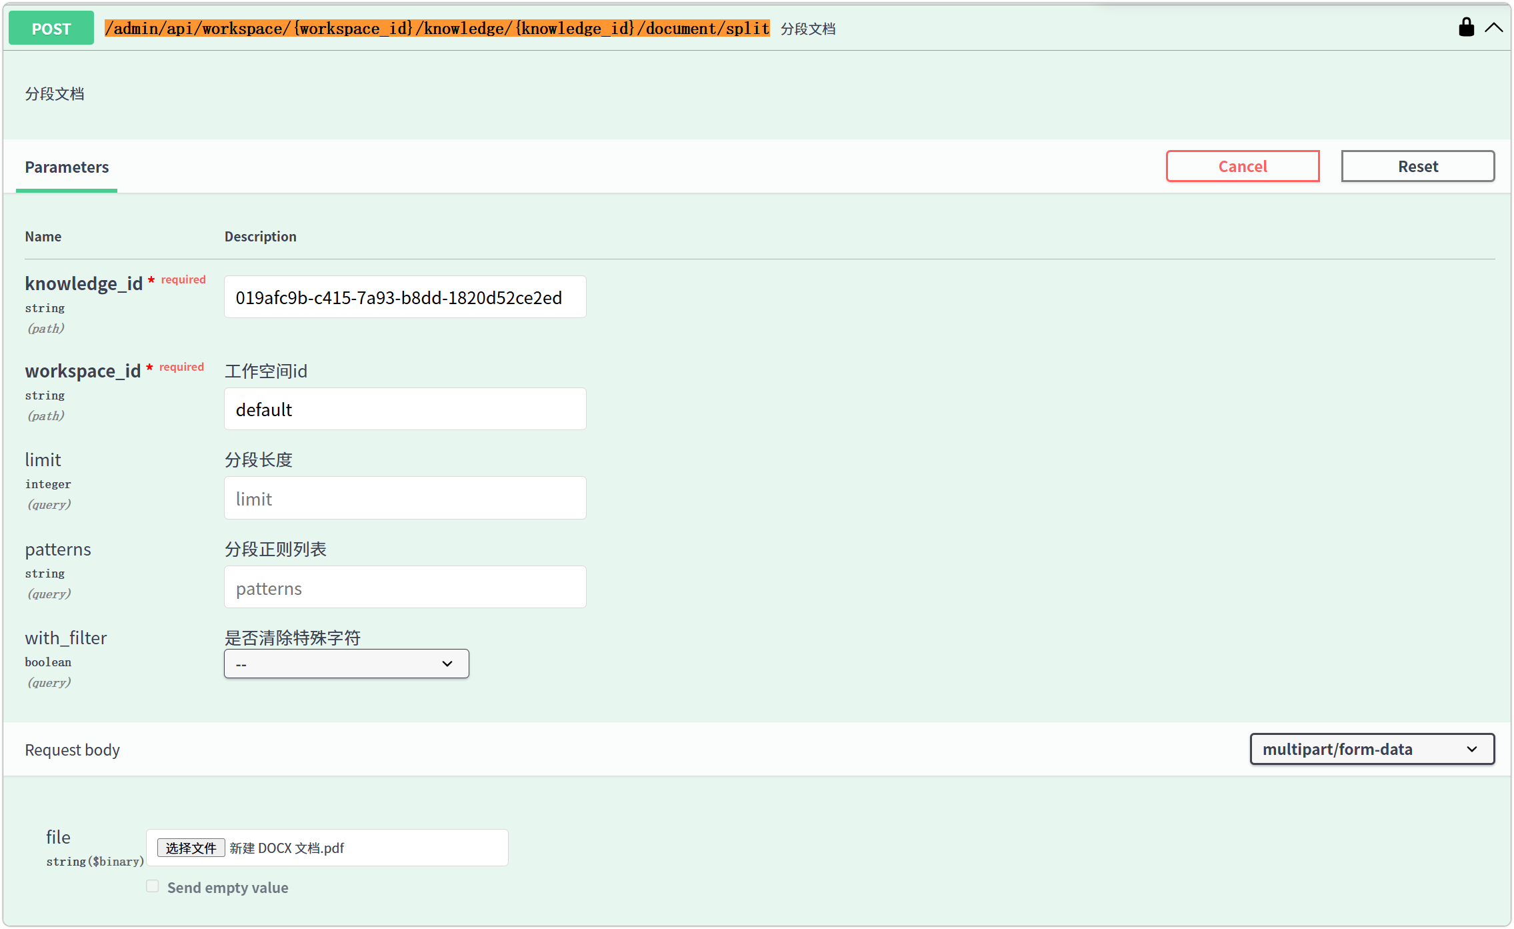Click the green POST method badge

point(51,29)
